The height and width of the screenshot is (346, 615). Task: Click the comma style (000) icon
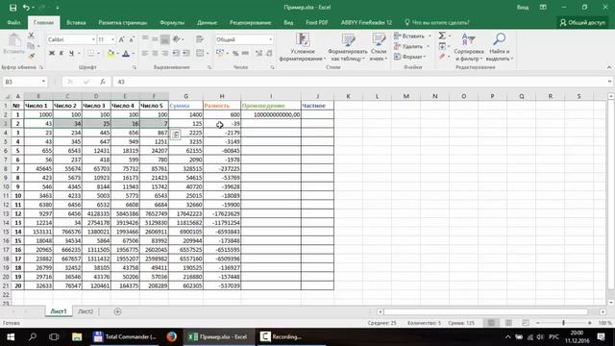pyautogui.click(x=246, y=53)
